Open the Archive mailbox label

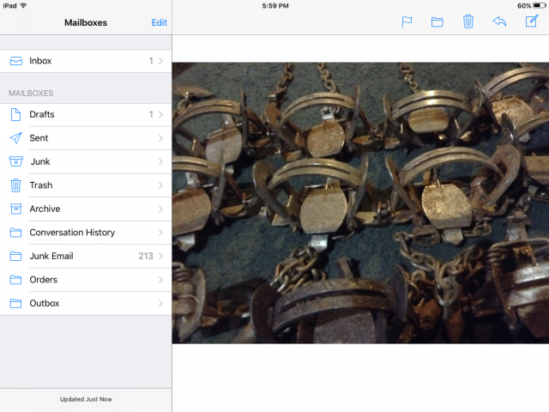coord(45,209)
